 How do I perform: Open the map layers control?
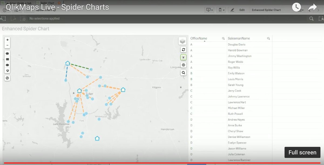coord(183,41)
